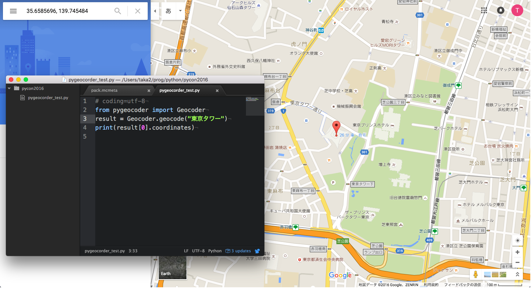Screen dimensions: 531x288
Task: Click the status bar file name pygeocorder_test.py
Action: tap(105, 251)
